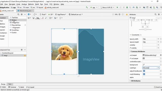Open the design surface layers dropdown
162x91 pixels.
(29, 14)
